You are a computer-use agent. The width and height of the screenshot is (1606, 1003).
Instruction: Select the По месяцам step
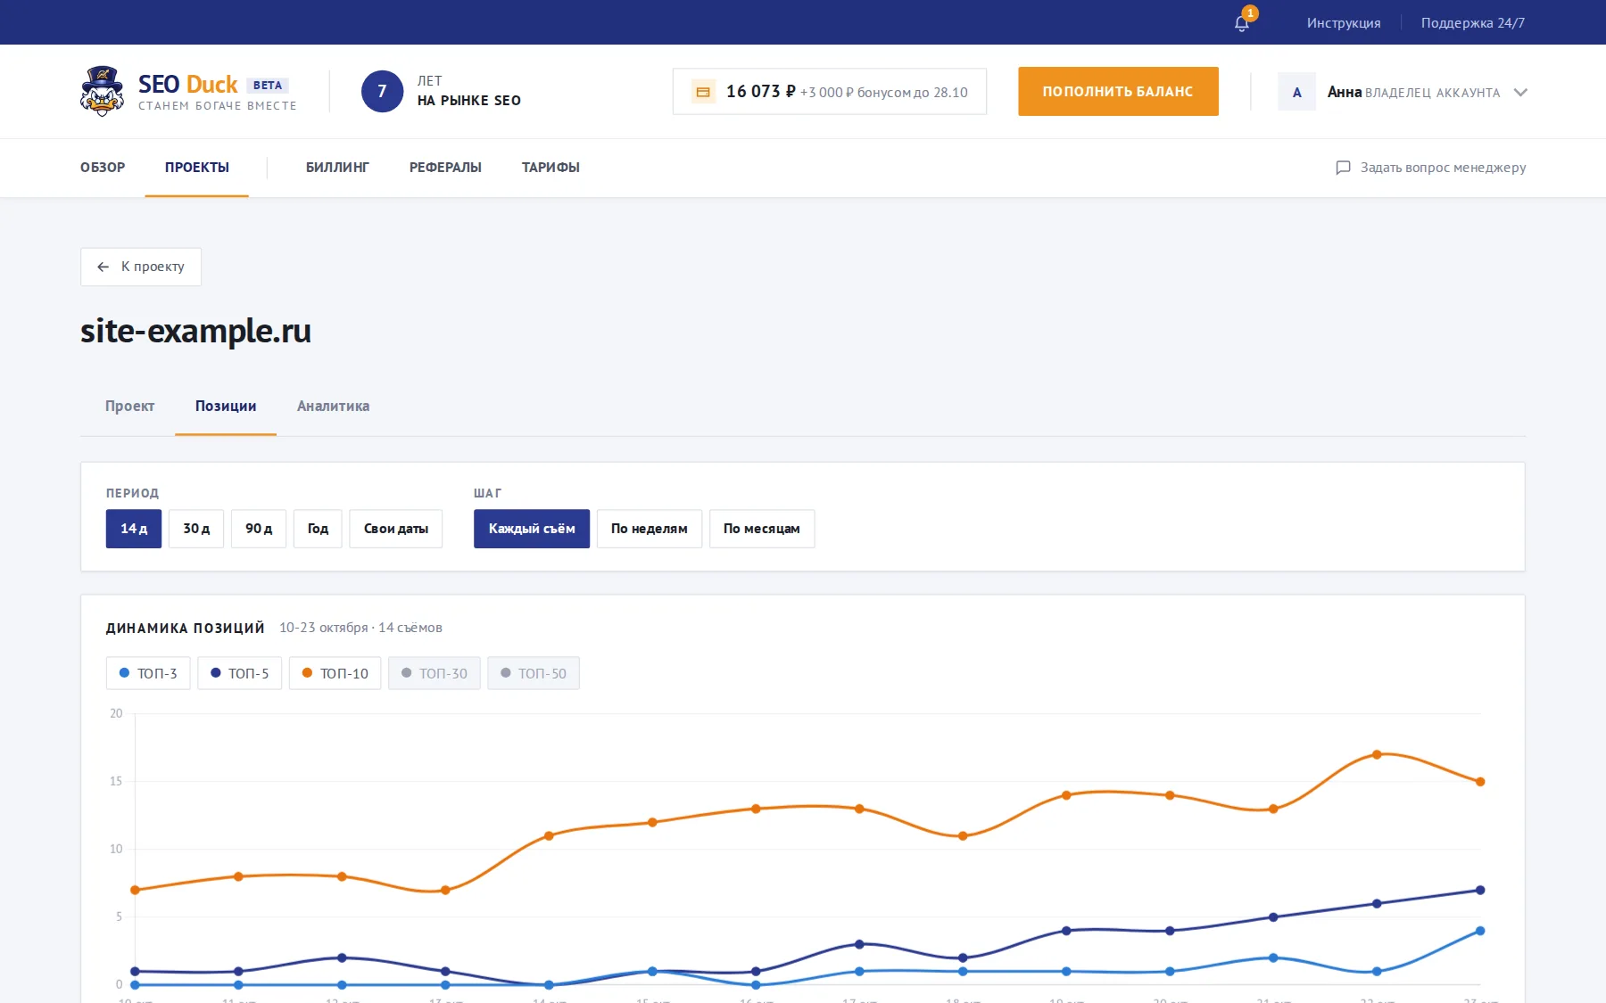762,529
